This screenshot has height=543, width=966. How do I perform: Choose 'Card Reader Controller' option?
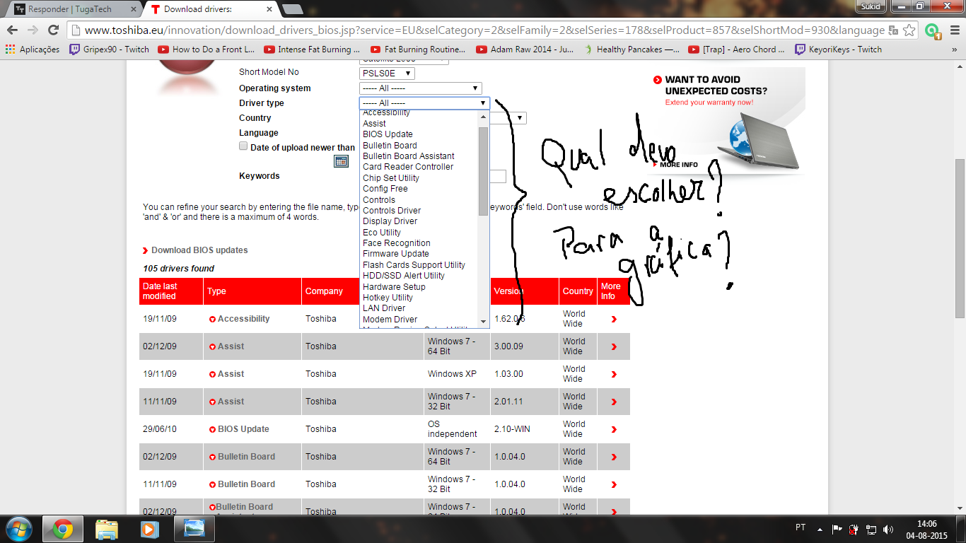(x=408, y=167)
